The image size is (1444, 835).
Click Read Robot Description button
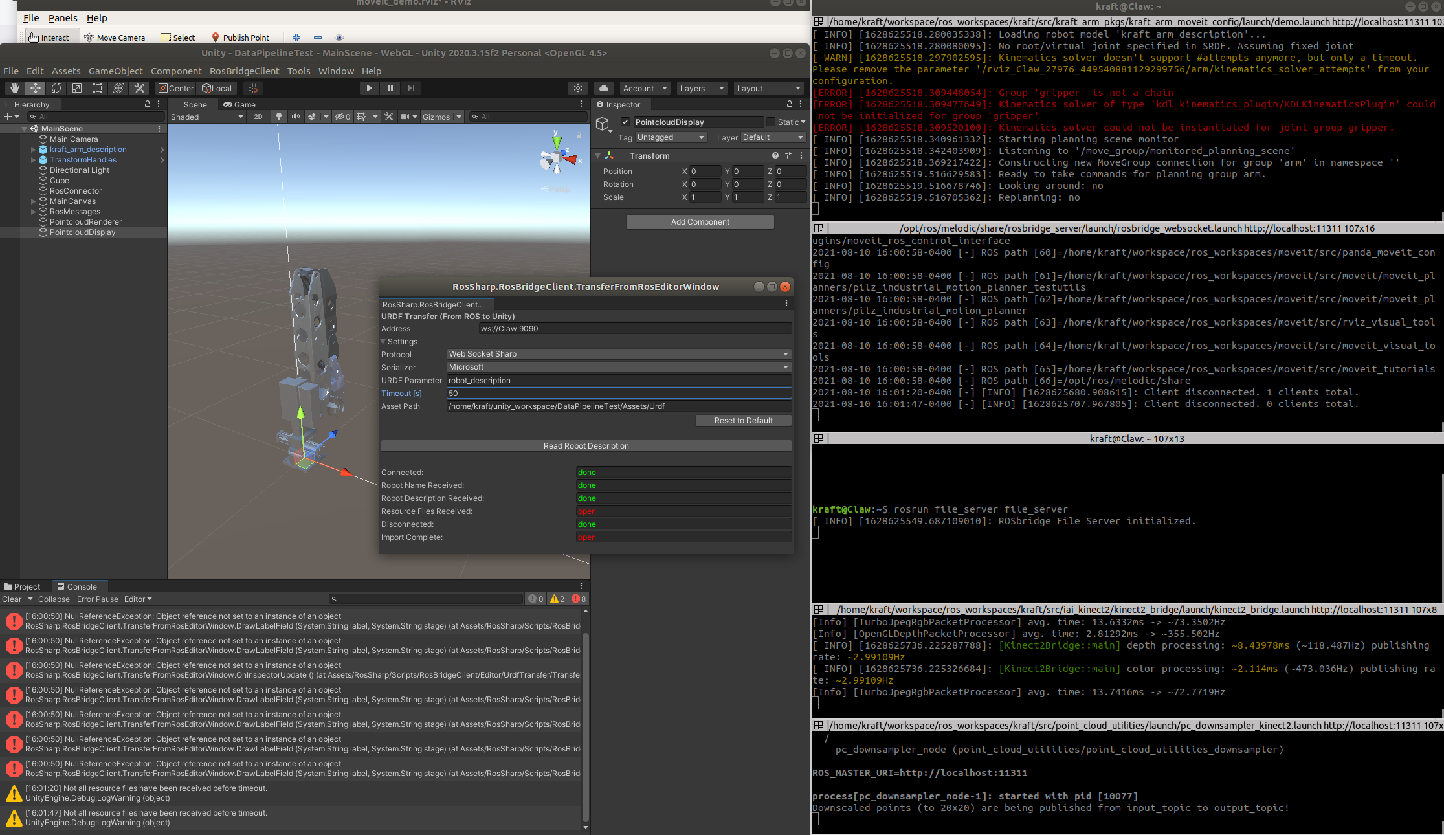pyautogui.click(x=586, y=445)
